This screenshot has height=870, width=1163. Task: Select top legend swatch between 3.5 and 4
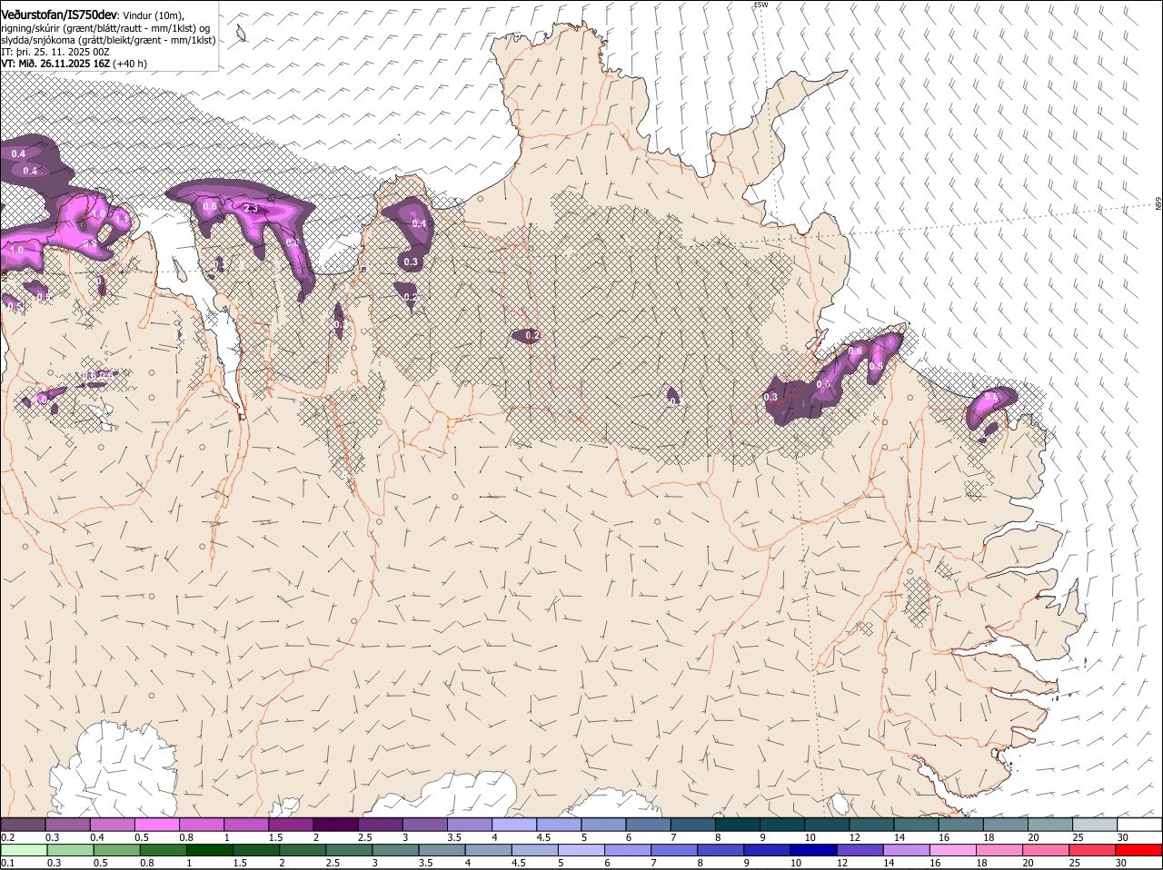pos(470,824)
